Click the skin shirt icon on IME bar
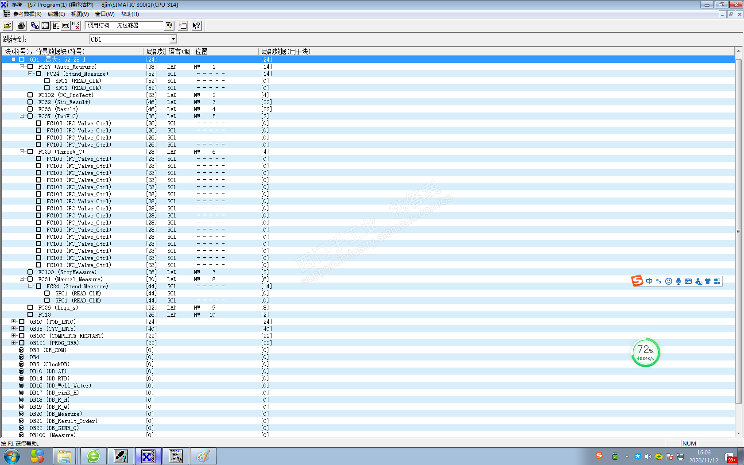 pos(708,281)
